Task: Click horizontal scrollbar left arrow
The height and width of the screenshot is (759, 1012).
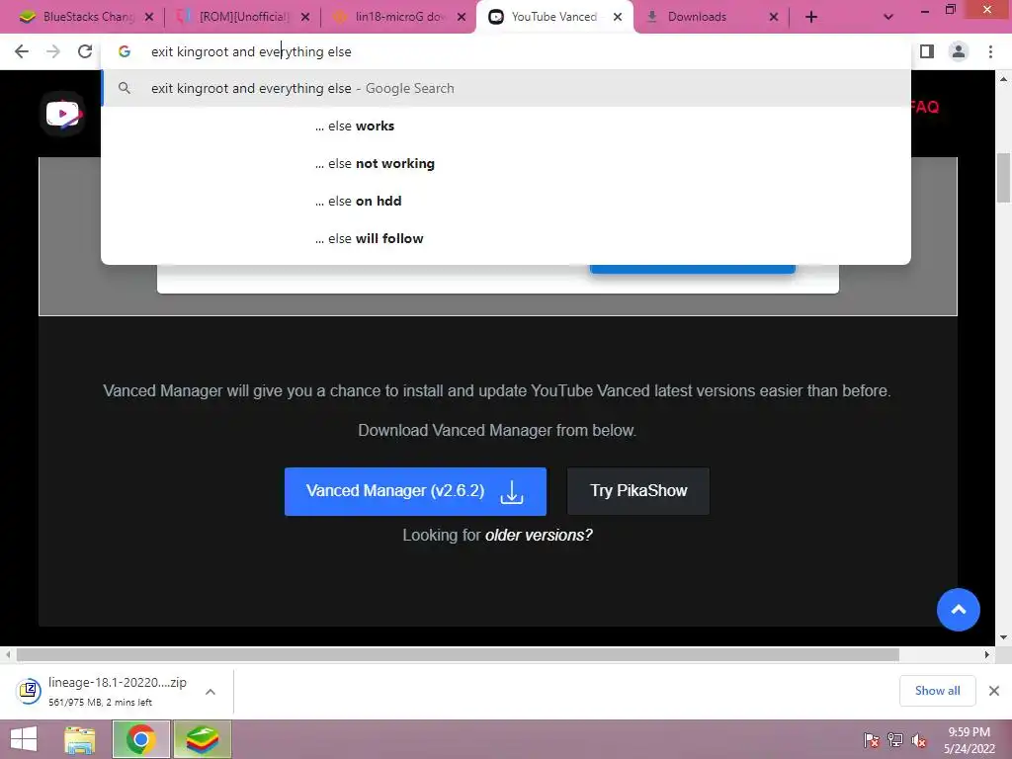Action: (x=8, y=654)
